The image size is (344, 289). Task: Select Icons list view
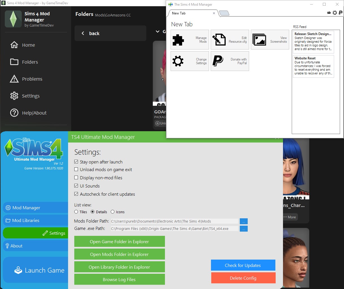(x=112, y=212)
